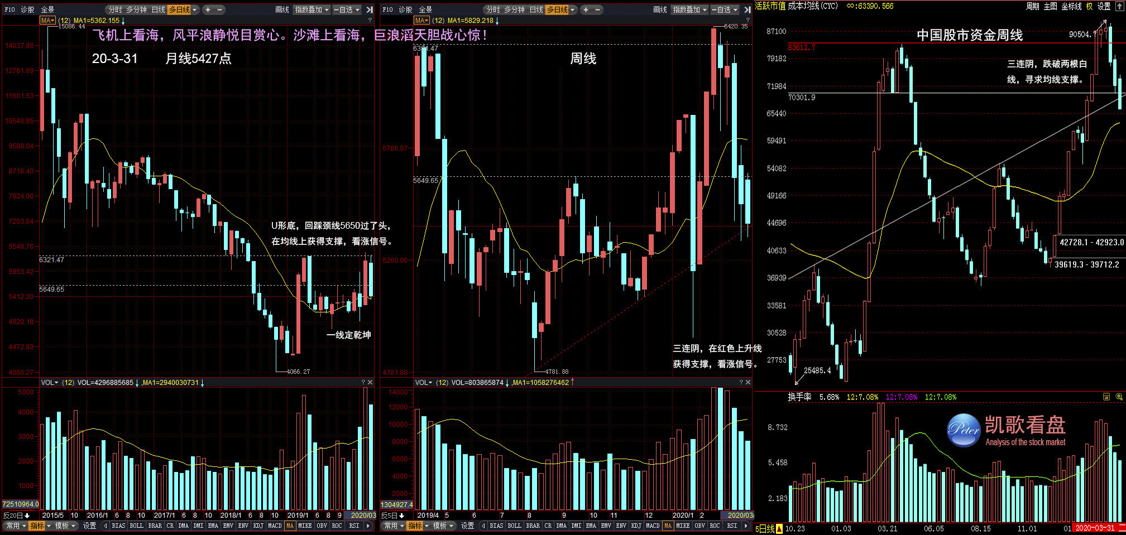Click the help icon on the monthly chart VOL panel
The height and width of the screenshot is (535, 1126).
point(363,382)
